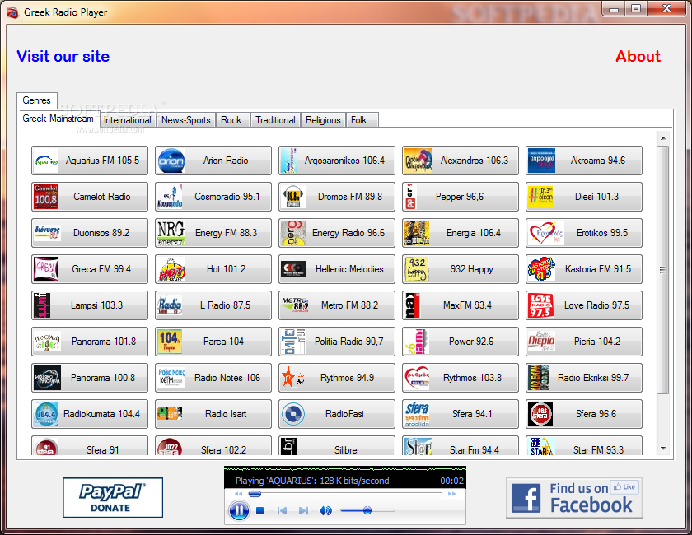Pause playback in the media player

[x=239, y=511]
